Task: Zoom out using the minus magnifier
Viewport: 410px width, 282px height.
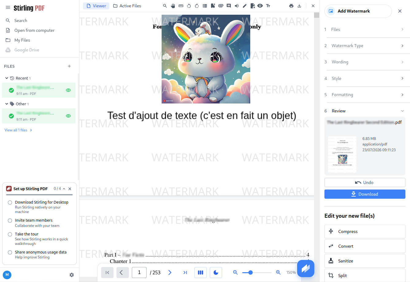Action: (x=236, y=273)
